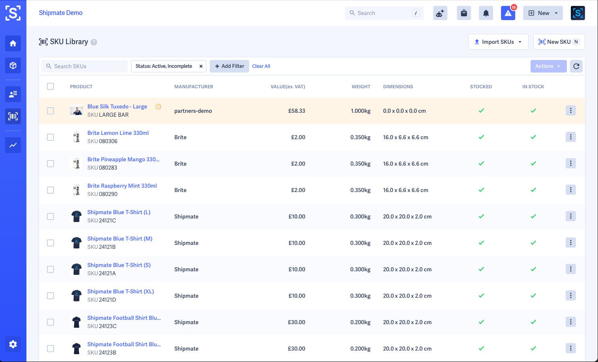
Task: Open row menu for Brite Pineapple Mango
Action: click(571, 163)
